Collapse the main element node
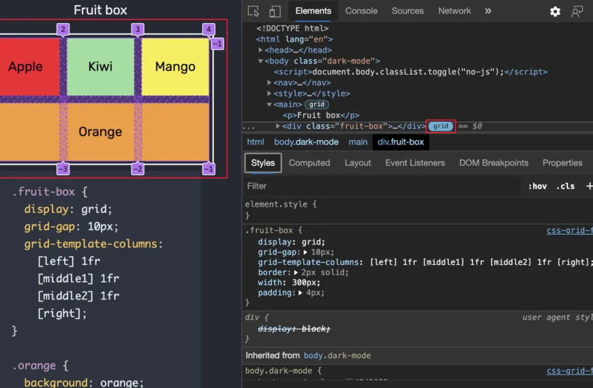The height and width of the screenshot is (388, 593). tap(269, 104)
